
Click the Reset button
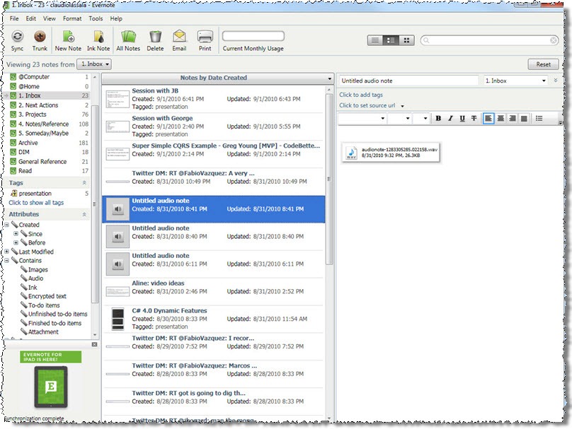click(x=543, y=64)
